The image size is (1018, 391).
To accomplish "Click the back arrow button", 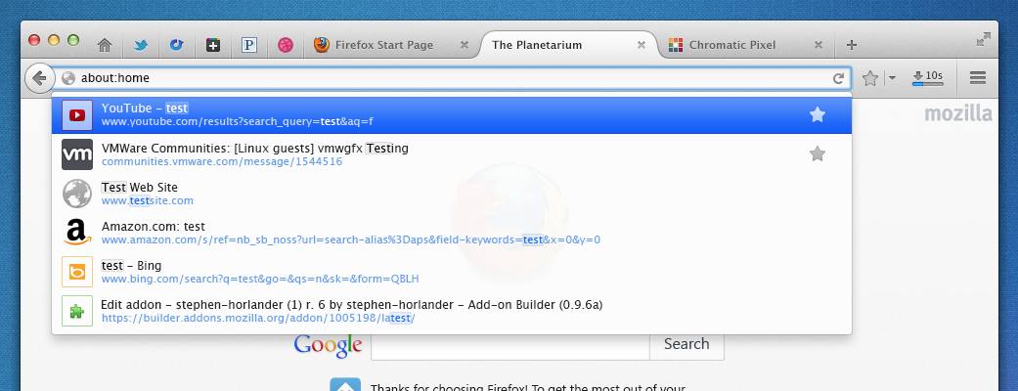I will point(38,78).
